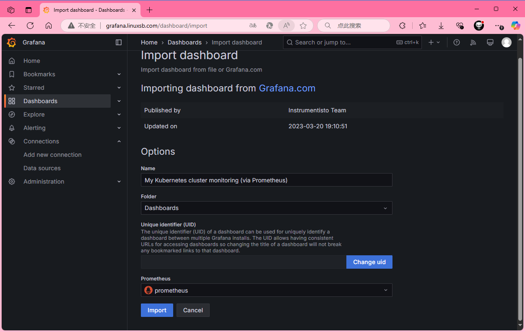The height and width of the screenshot is (332, 525).
Task: Click the Bookmarks icon in sidebar
Action: [12, 74]
